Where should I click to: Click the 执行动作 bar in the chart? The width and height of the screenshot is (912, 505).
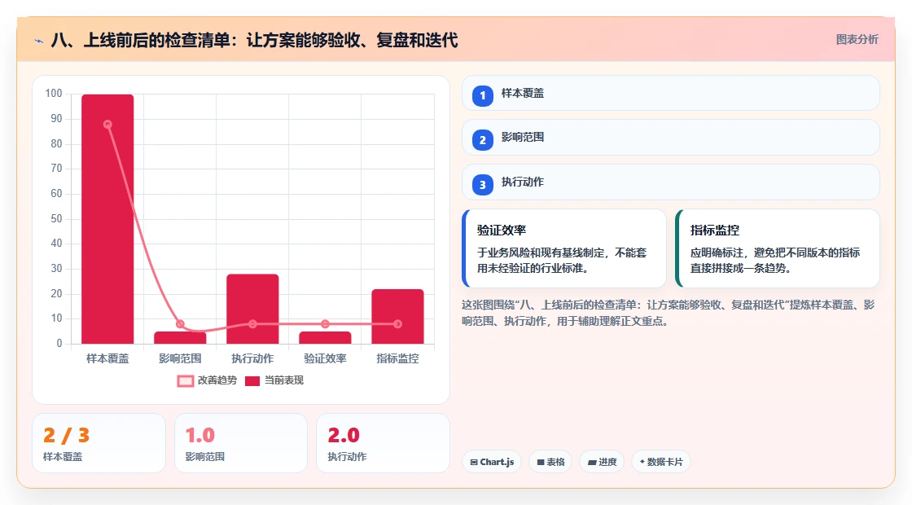click(252, 309)
